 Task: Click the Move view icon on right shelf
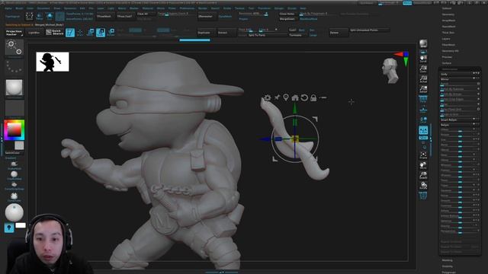click(423, 165)
